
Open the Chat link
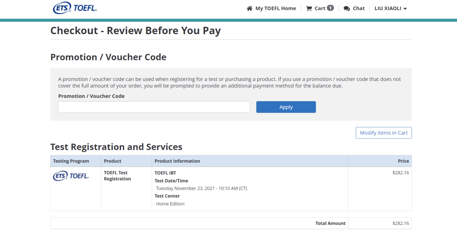coord(358,8)
